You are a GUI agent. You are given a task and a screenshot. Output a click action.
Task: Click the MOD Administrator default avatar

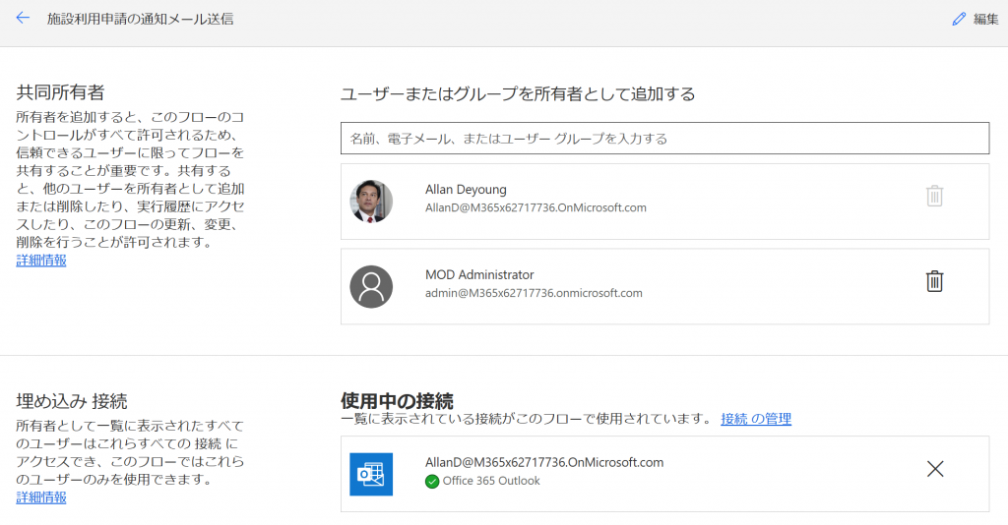371,286
